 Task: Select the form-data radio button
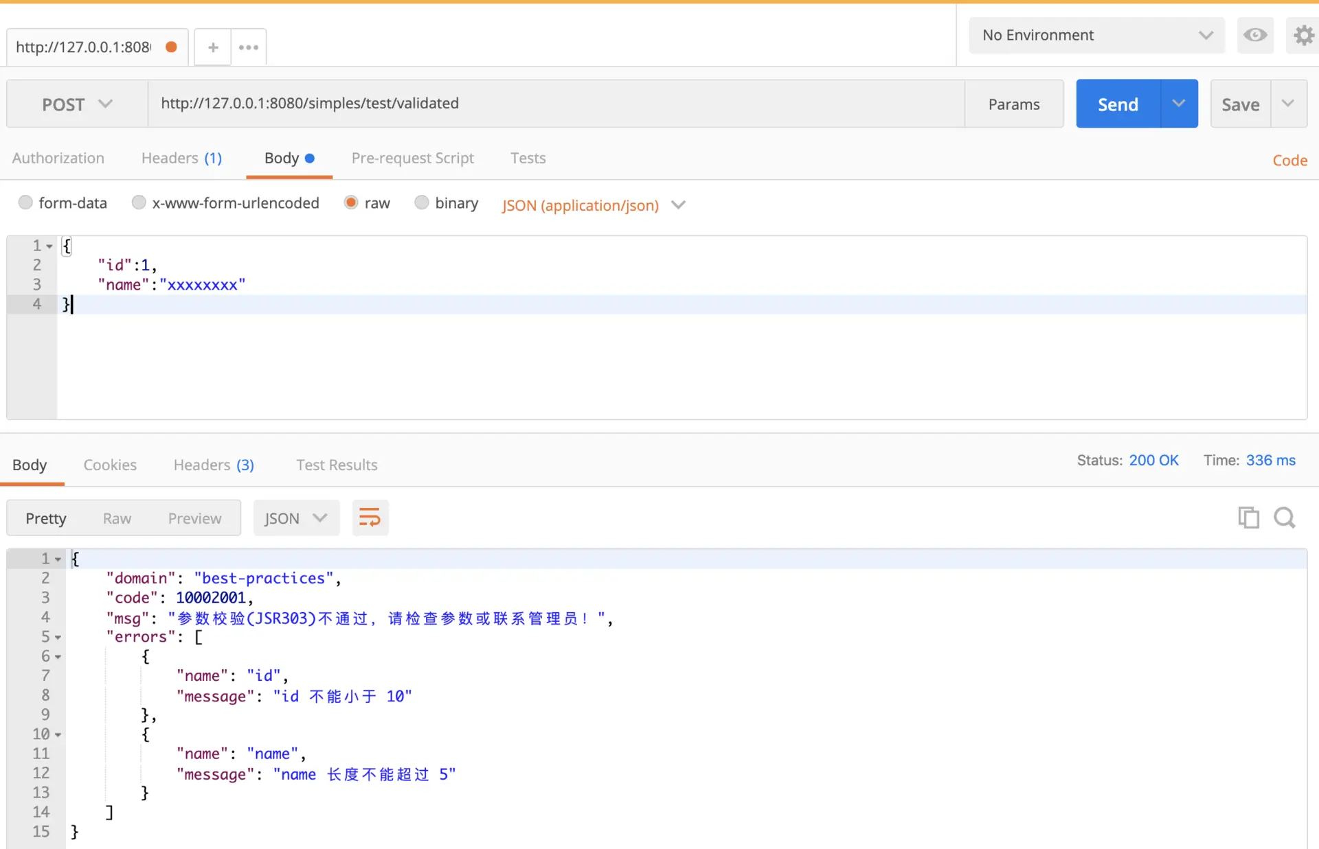point(25,202)
